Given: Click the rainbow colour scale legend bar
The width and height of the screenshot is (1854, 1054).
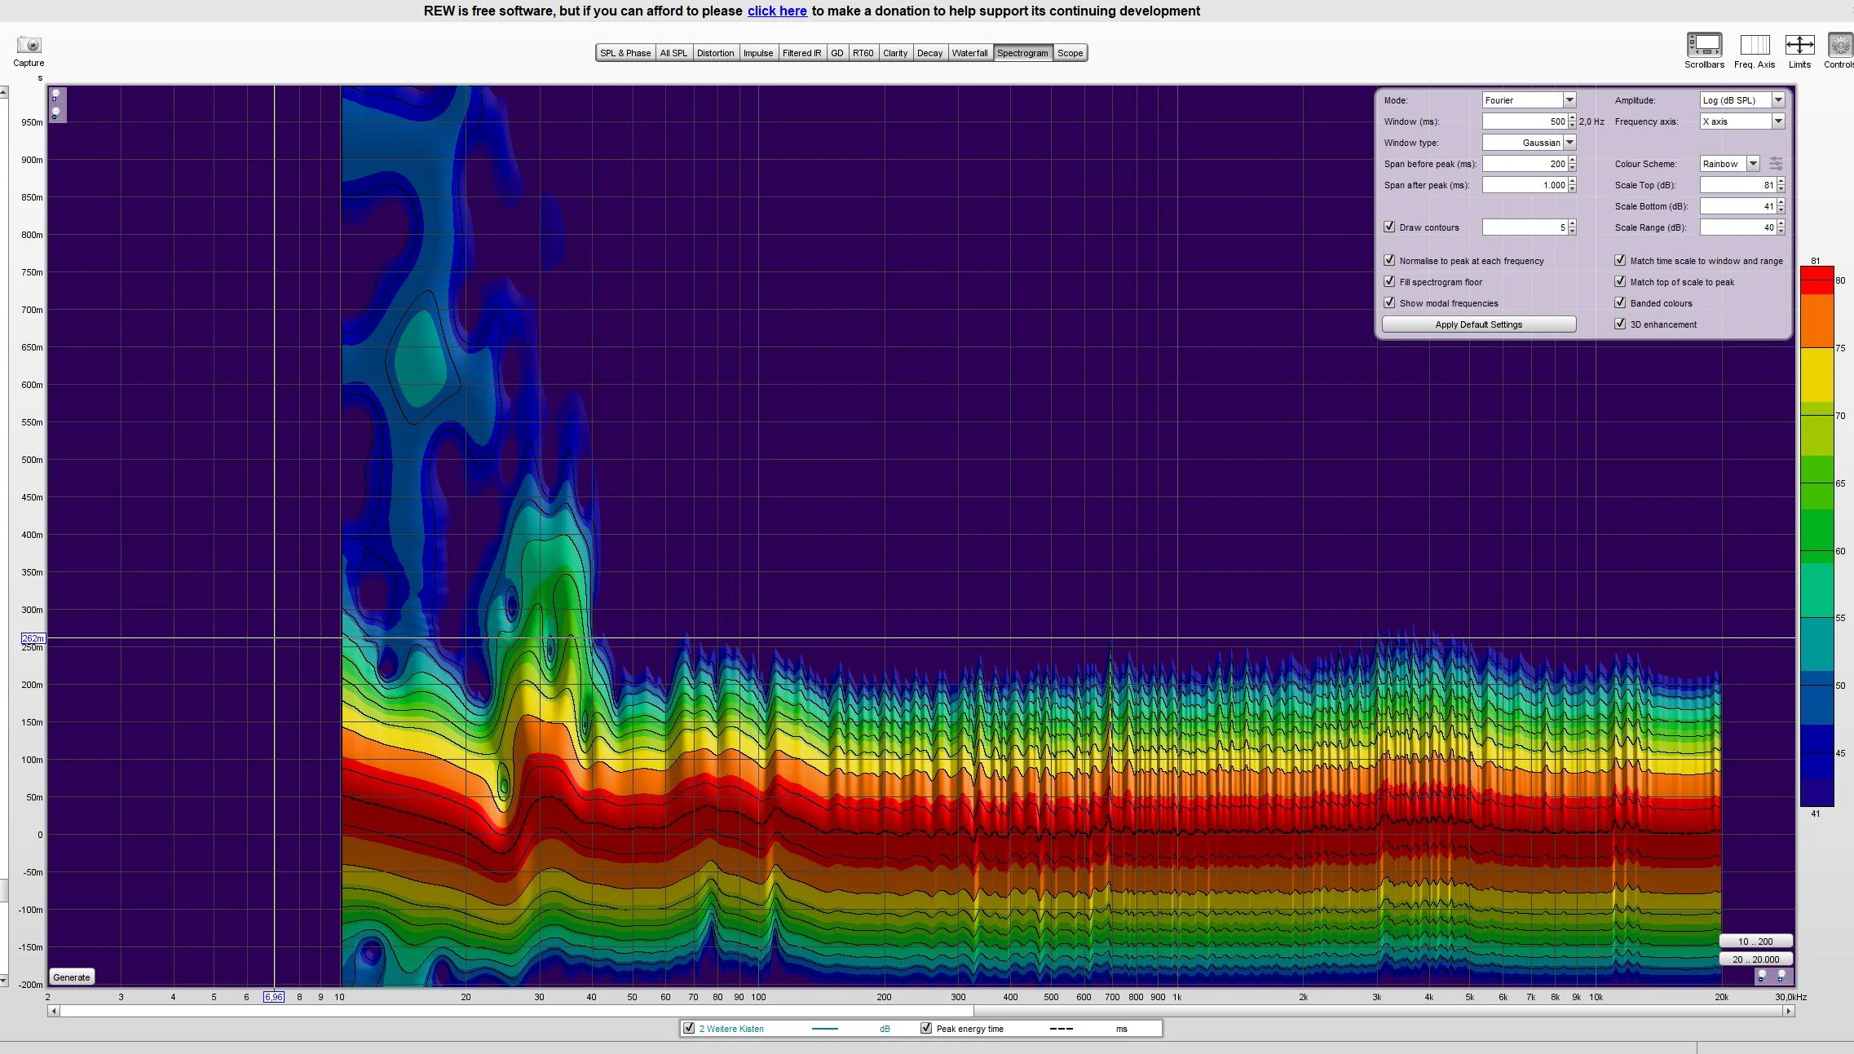Looking at the screenshot, I should coord(1816,536).
